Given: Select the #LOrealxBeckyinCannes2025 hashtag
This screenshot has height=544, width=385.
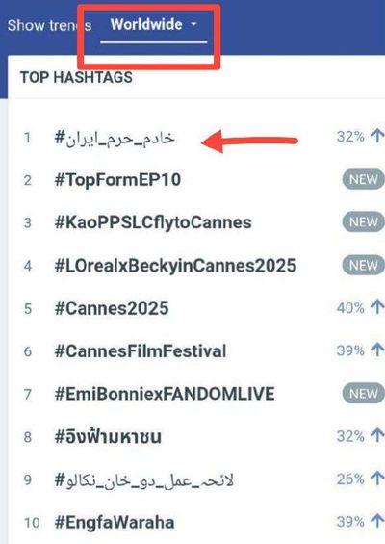Looking at the screenshot, I should [175, 266].
